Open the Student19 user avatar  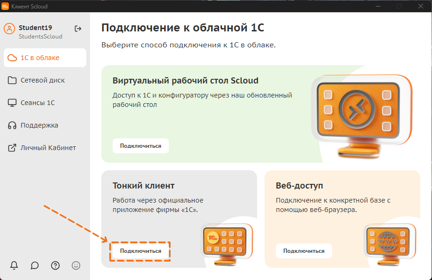point(9,29)
